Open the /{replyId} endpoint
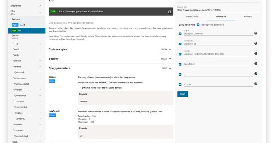The width and height of the screenshot is (274, 143). (21, 119)
